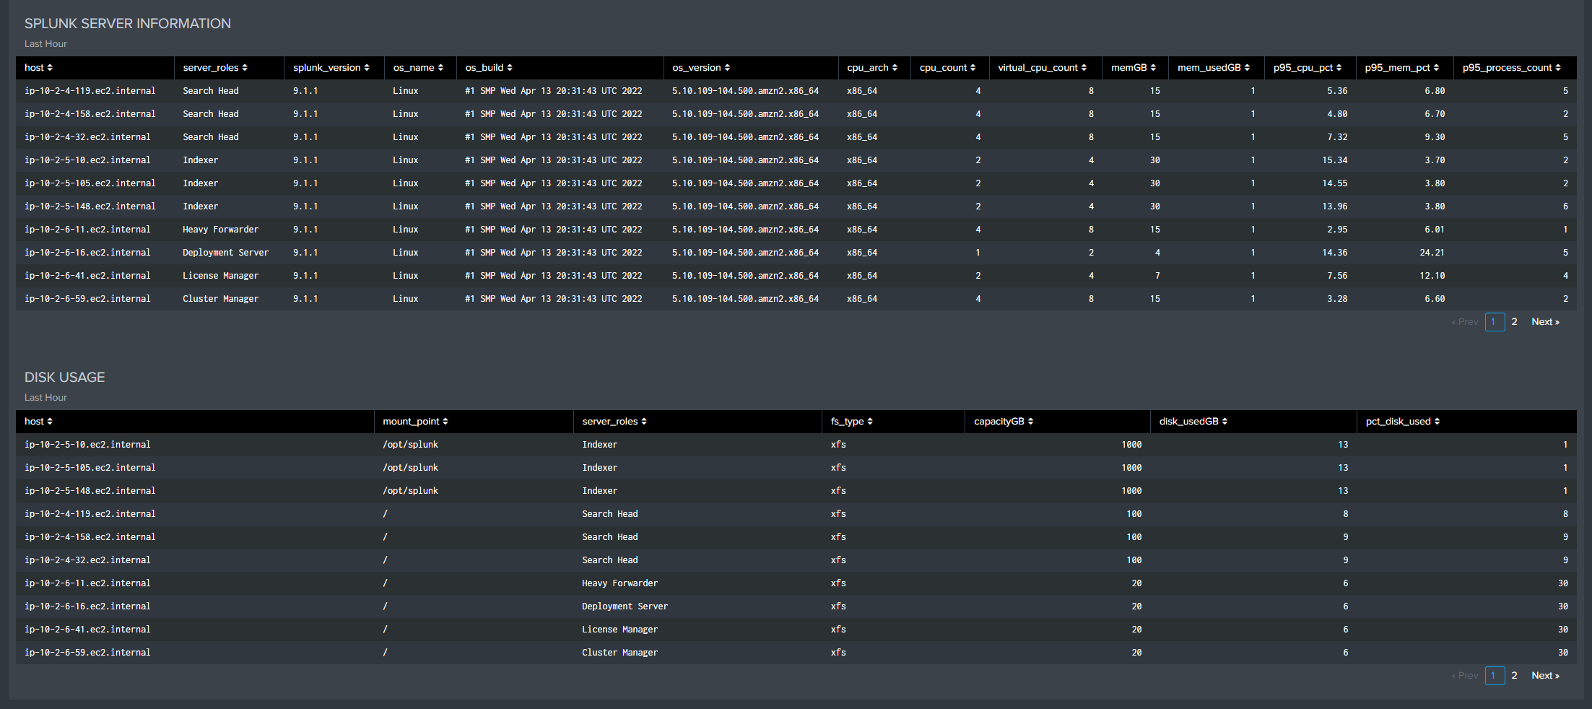Select host ip-10-2-4-119.ec2.internal in Server Information table

coord(90,91)
